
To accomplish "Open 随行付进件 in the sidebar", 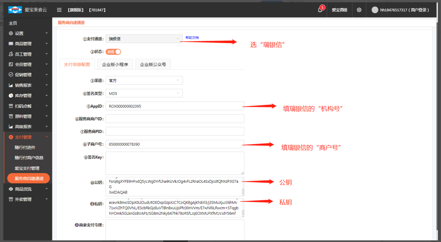I will click(x=25, y=147).
